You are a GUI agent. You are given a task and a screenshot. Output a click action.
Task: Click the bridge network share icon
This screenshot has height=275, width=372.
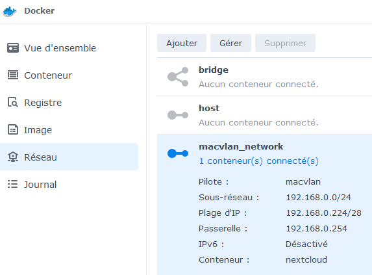(178, 77)
